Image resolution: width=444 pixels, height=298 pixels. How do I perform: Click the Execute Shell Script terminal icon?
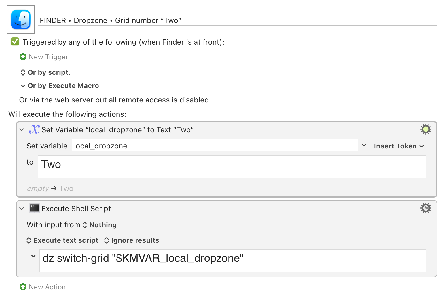click(x=35, y=208)
